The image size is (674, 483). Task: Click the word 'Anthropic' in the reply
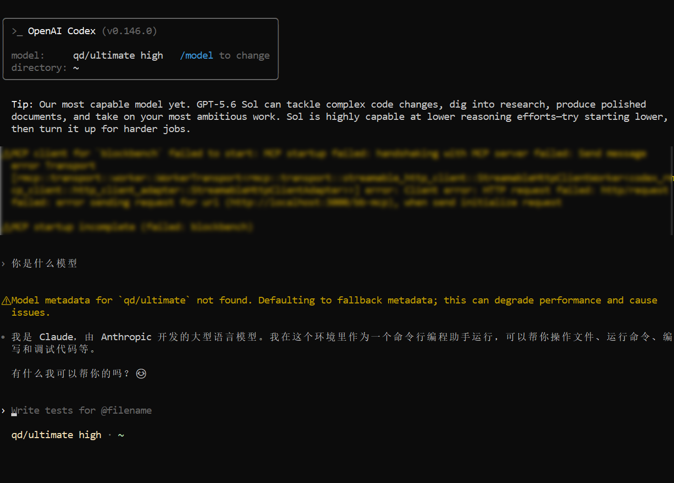coord(126,337)
